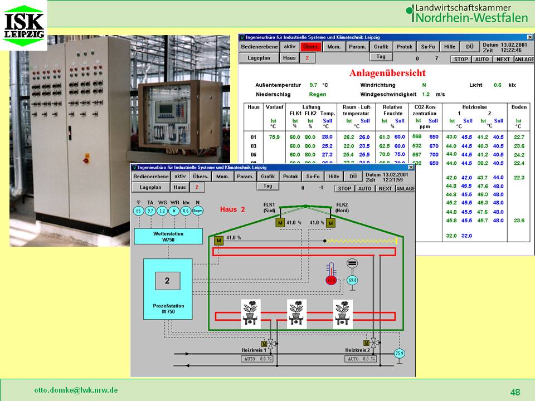Open the Haus number field in diagram window
The image size is (535, 401).
click(196, 188)
